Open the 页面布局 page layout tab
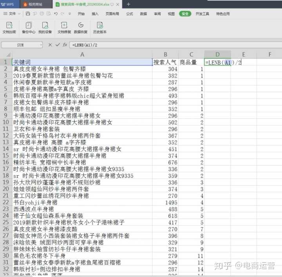 pyautogui.click(x=112, y=13)
